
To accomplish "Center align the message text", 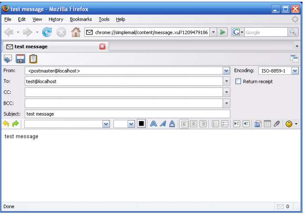I will pos(194,124).
